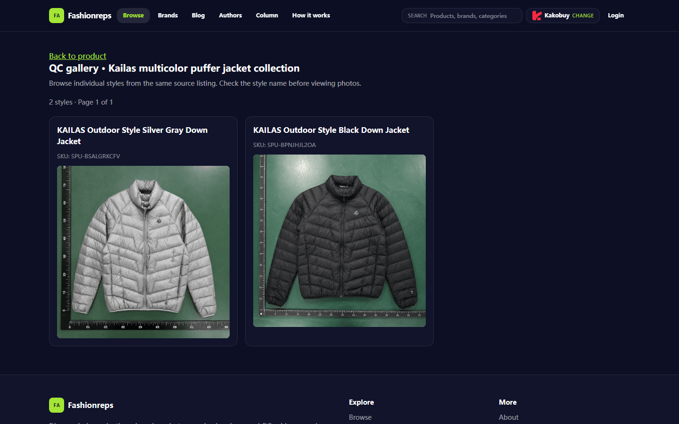This screenshot has height=424, width=679.
Task: Open About under footer More
Action: tap(508, 417)
